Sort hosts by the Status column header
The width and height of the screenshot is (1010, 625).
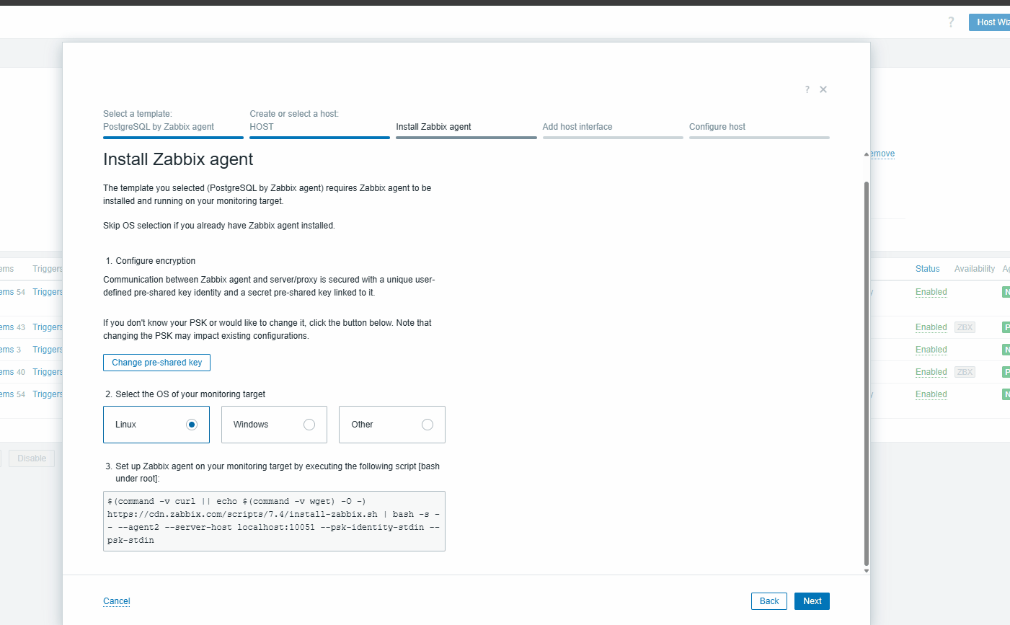(x=928, y=269)
